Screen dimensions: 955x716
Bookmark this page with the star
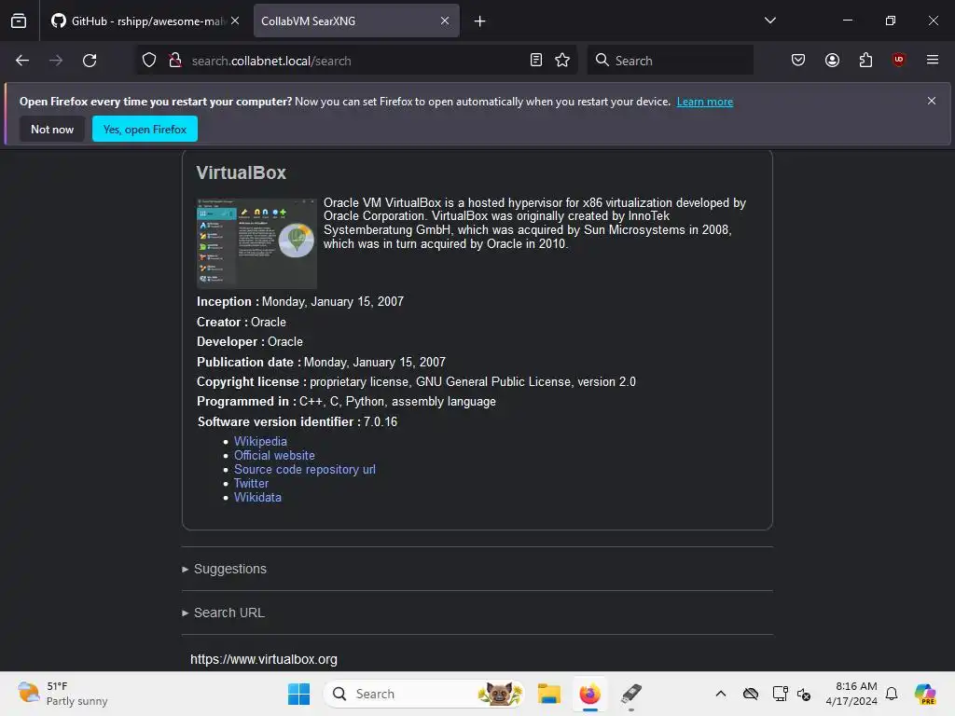[x=562, y=61]
